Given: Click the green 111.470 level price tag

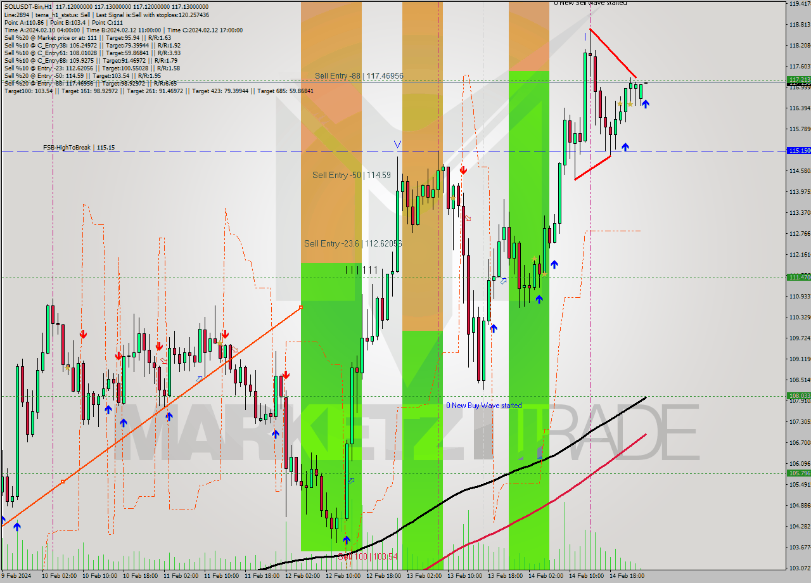Looking at the screenshot, I should click(798, 277).
